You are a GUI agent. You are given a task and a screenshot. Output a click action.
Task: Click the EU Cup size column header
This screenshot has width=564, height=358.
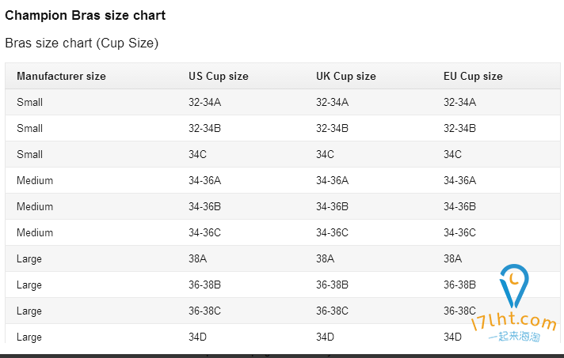coord(473,76)
